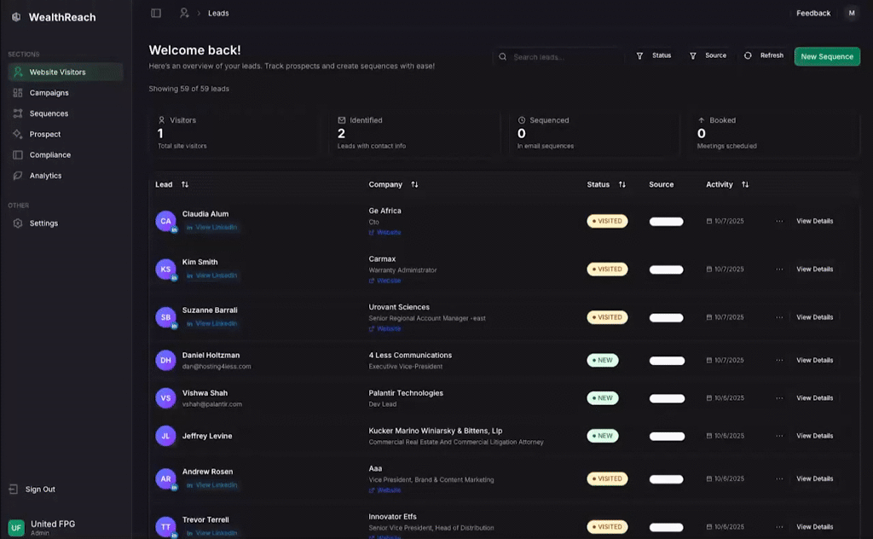Click the New Sequence button
Viewport: 873px width, 539px height.
pos(827,56)
